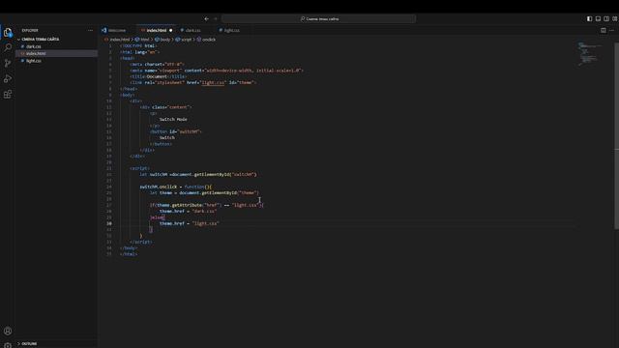Image resolution: width=619 pixels, height=348 pixels.
Task: Open the Extensions view
Action: [x=8, y=95]
